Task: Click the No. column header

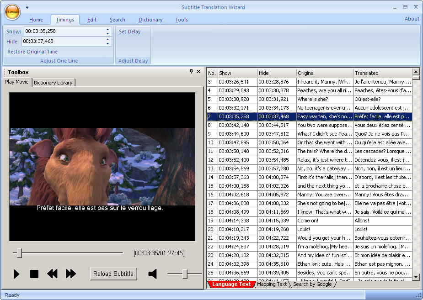Action: tap(212, 73)
